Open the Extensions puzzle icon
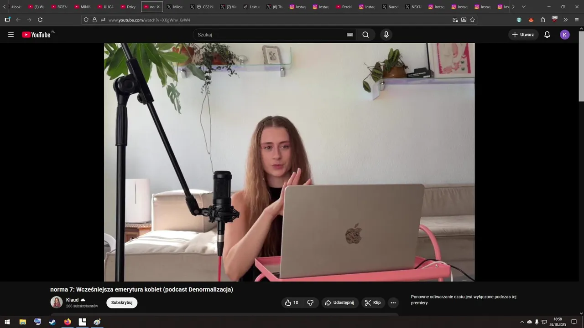 542,20
